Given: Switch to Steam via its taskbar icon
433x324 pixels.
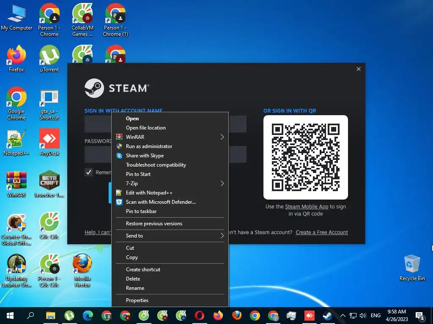Looking at the screenshot, I should pyautogui.click(x=328, y=316).
